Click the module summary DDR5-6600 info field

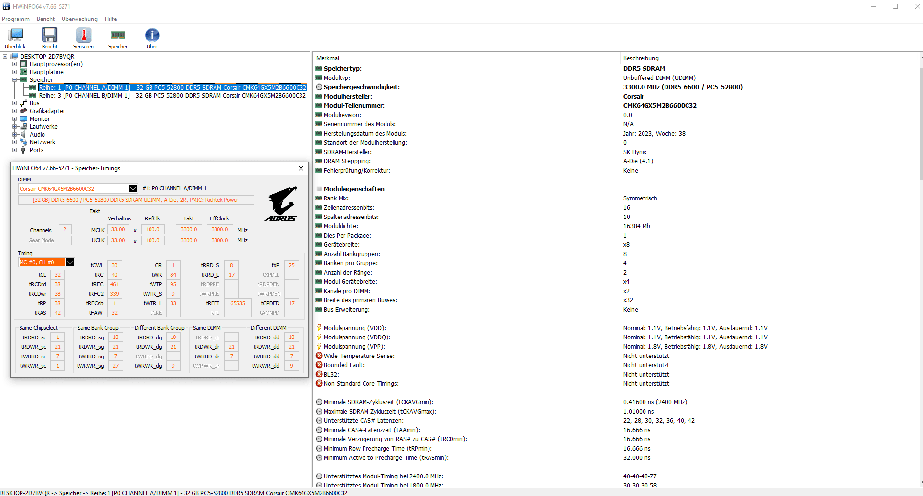click(x=136, y=200)
